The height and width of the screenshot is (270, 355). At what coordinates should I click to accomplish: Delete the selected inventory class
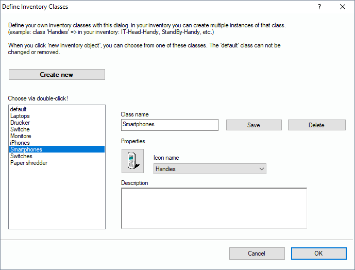click(x=316, y=125)
